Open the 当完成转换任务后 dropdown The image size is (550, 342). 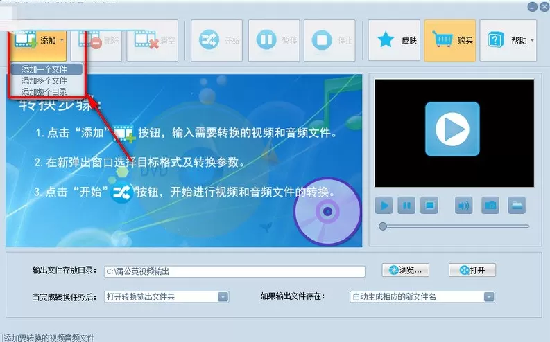pyautogui.click(x=166, y=297)
